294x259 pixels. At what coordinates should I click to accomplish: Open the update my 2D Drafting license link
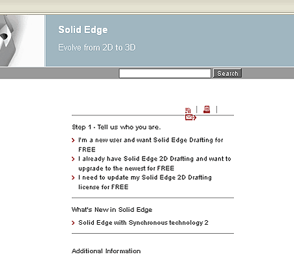point(145,182)
